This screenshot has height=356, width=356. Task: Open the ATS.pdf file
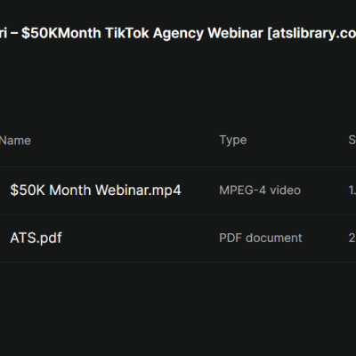coord(36,238)
